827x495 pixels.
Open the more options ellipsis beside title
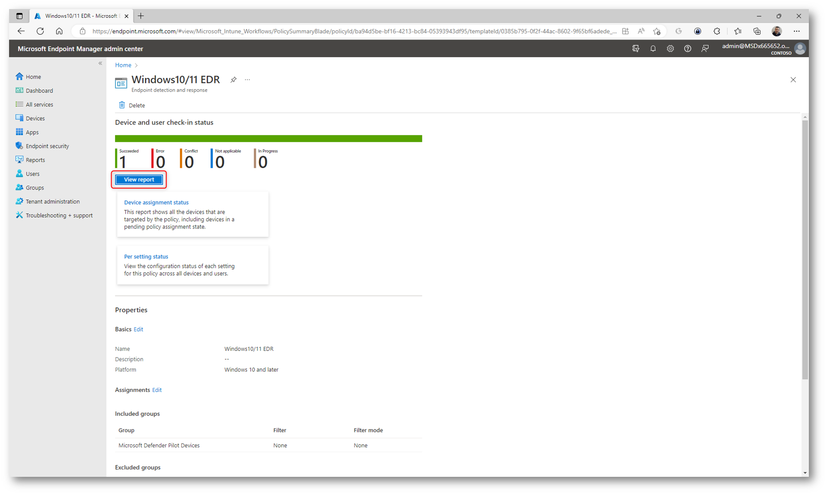point(247,80)
